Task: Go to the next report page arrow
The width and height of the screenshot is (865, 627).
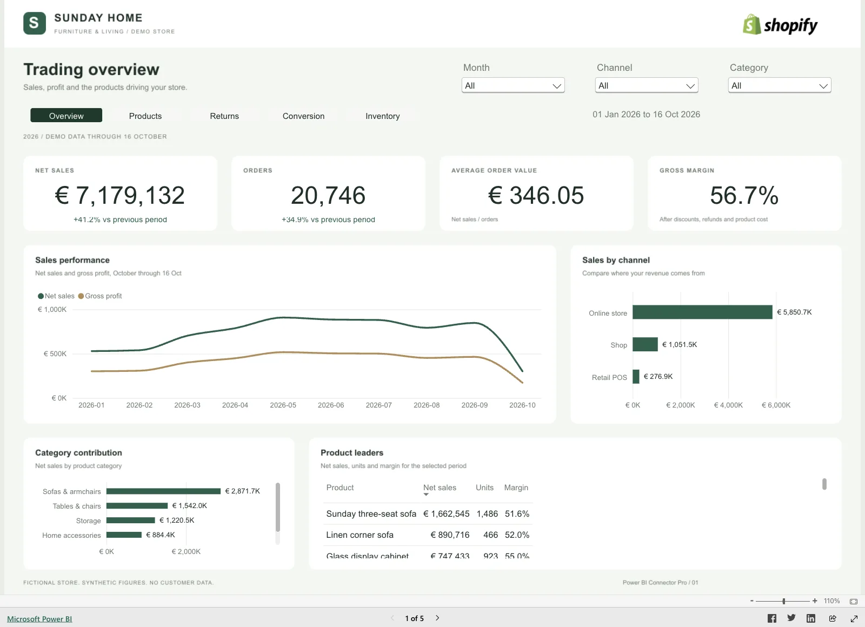Action: tap(437, 618)
